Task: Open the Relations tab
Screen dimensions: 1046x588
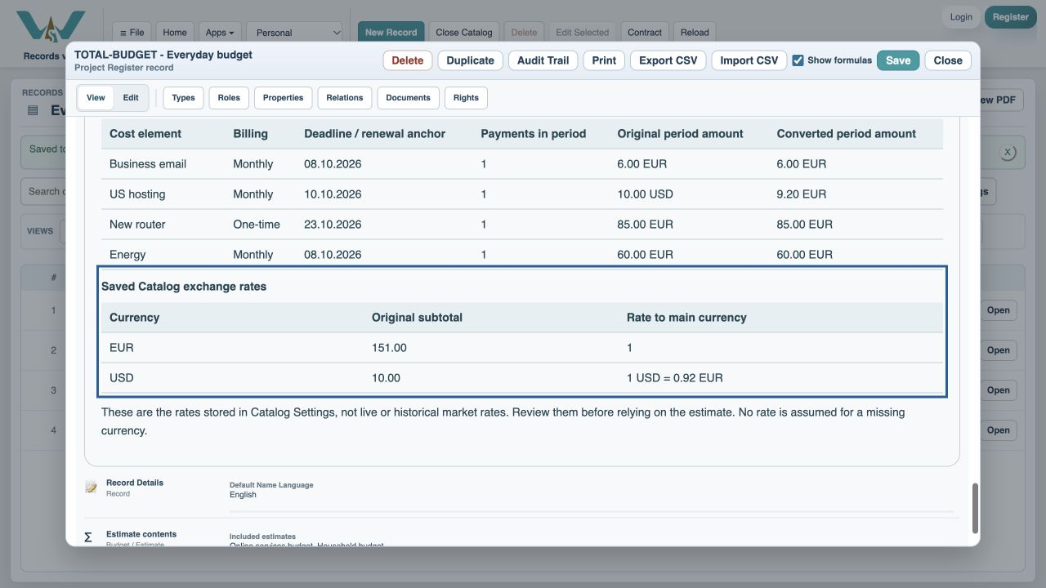Action: [x=345, y=98]
